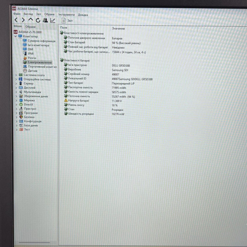Expand the Конфігурація tree node
Screen dimensions: 247x247
click(x=16, y=121)
